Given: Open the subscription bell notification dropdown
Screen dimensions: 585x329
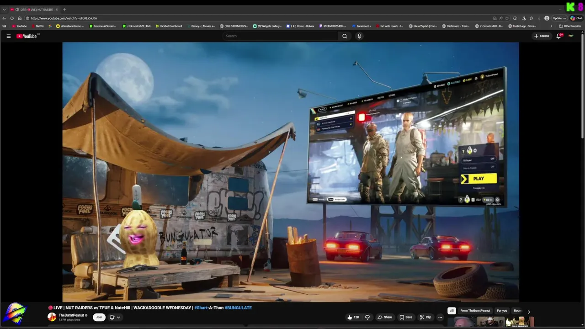Looking at the screenshot, I should 114,317.
